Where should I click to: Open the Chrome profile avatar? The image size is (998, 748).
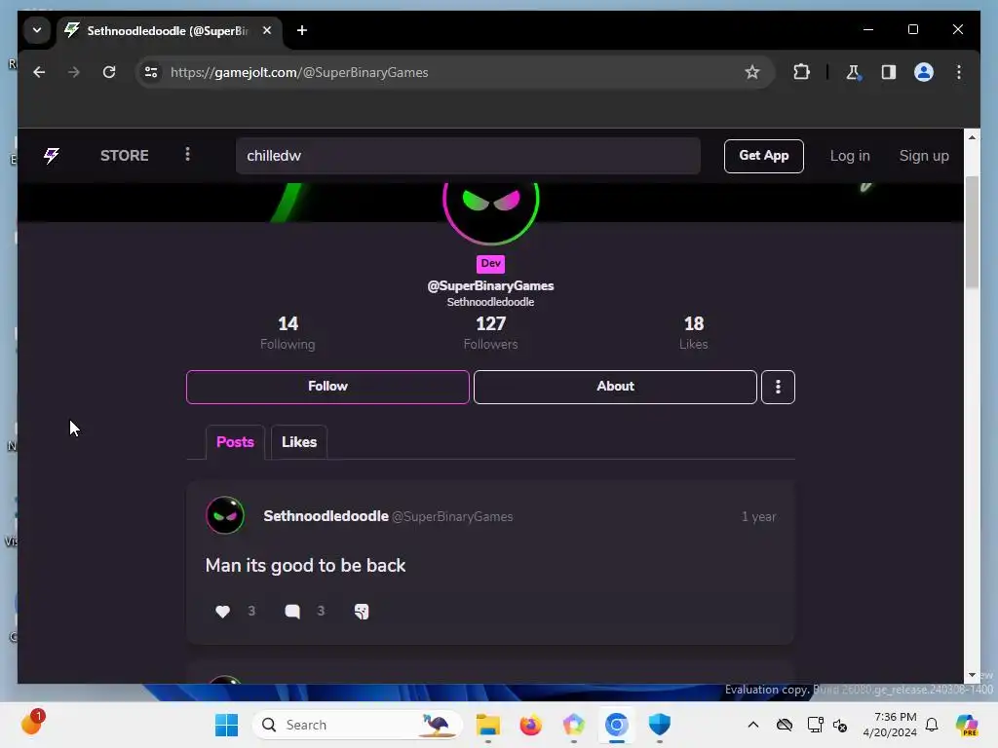pos(924,72)
